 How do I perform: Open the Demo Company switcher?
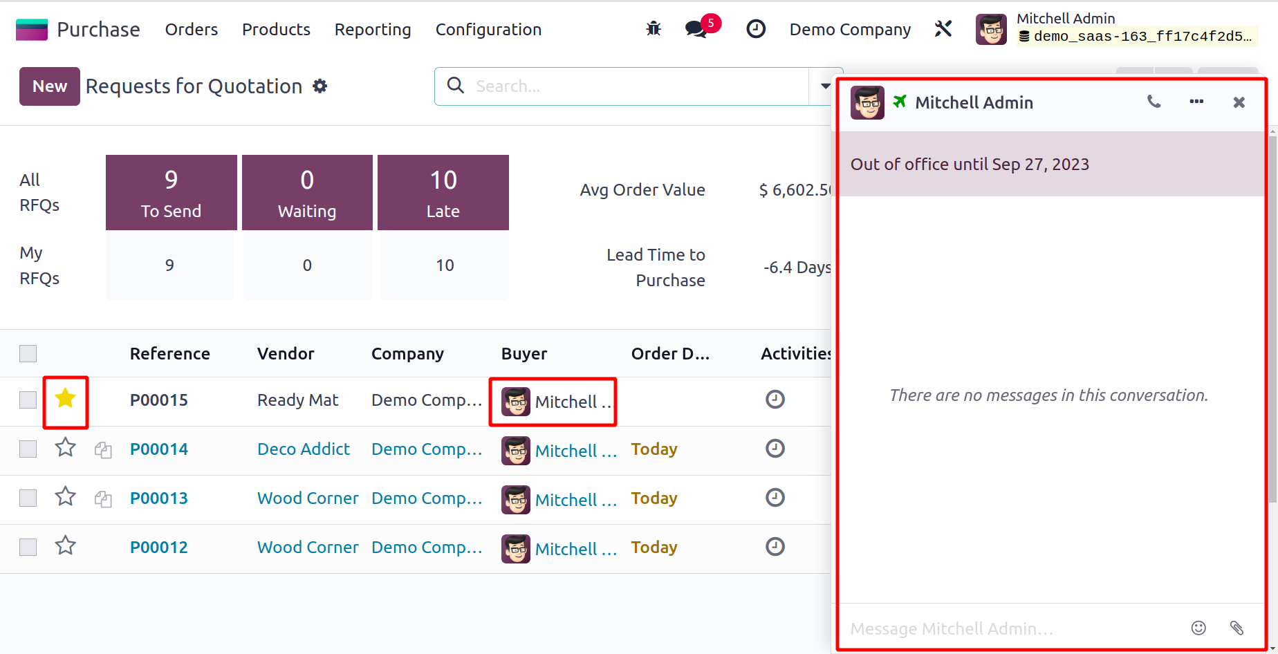coord(850,30)
